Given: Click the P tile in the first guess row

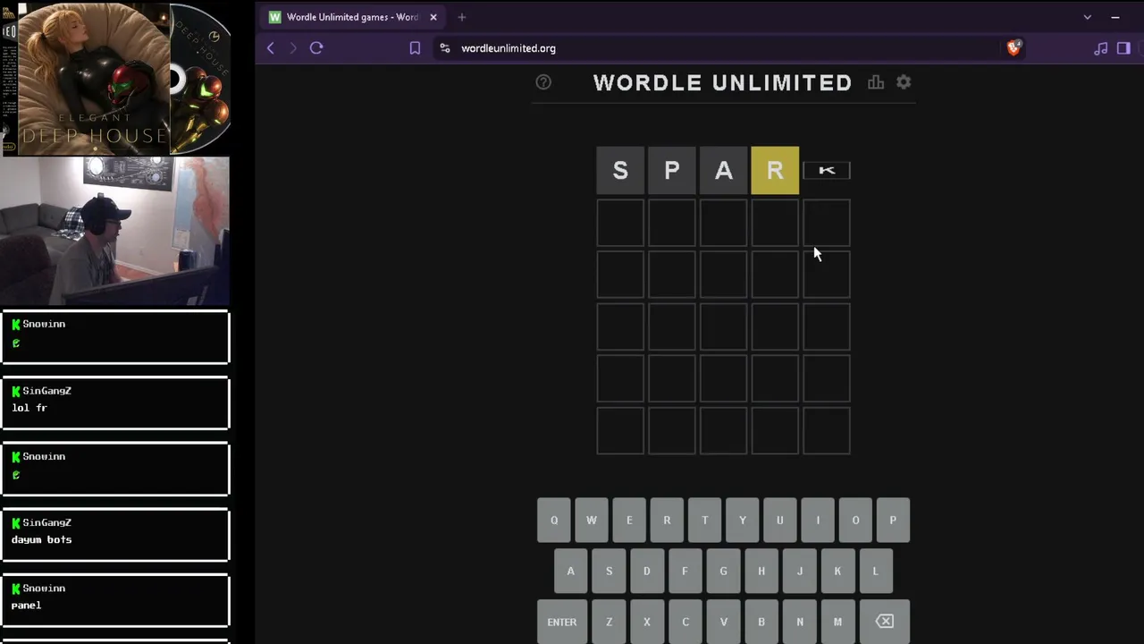Looking at the screenshot, I should tap(672, 170).
